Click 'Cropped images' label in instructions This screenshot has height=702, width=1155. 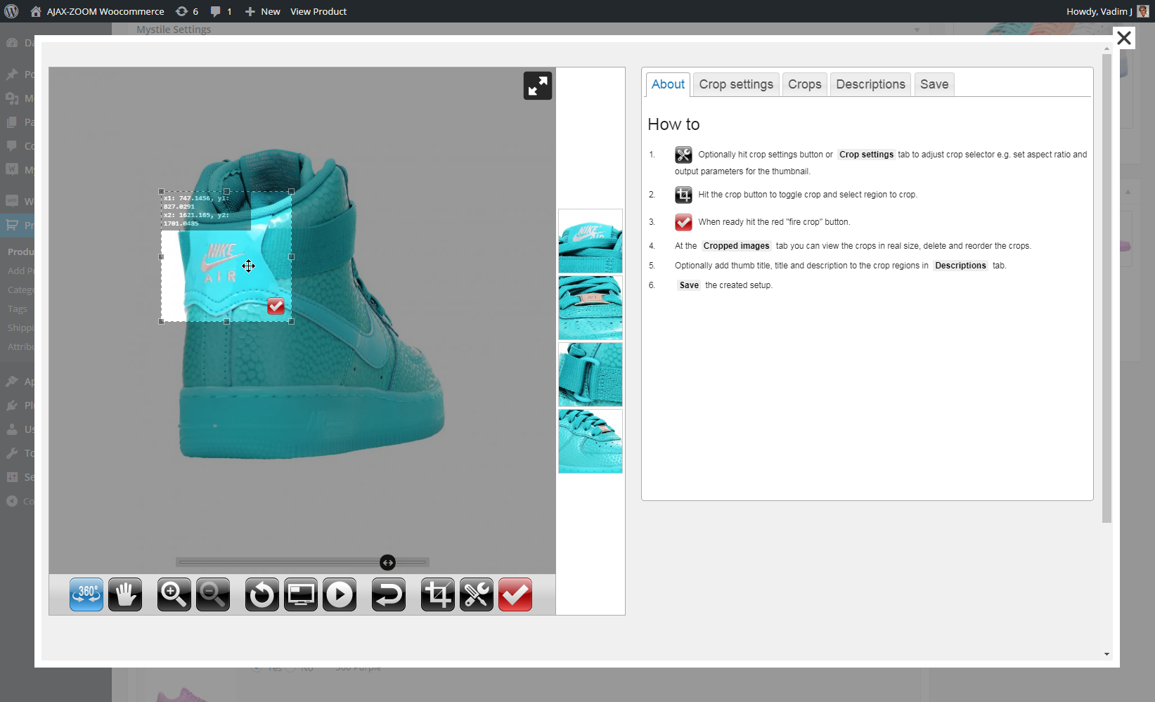click(736, 246)
